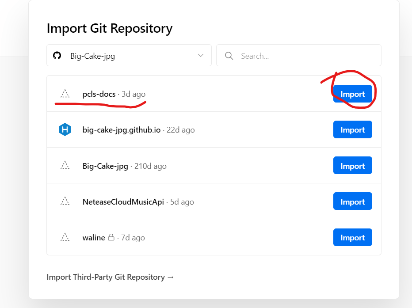Expand the account selector chevron arrow
Image resolution: width=412 pixels, height=308 pixels.
coord(201,56)
